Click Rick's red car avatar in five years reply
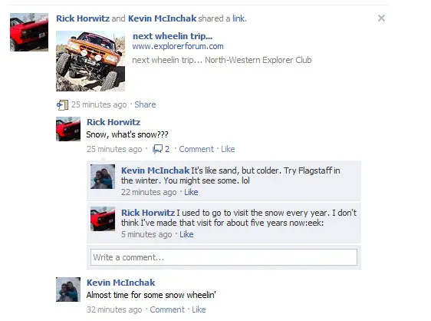This screenshot has height=321, width=431. tap(103, 219)
